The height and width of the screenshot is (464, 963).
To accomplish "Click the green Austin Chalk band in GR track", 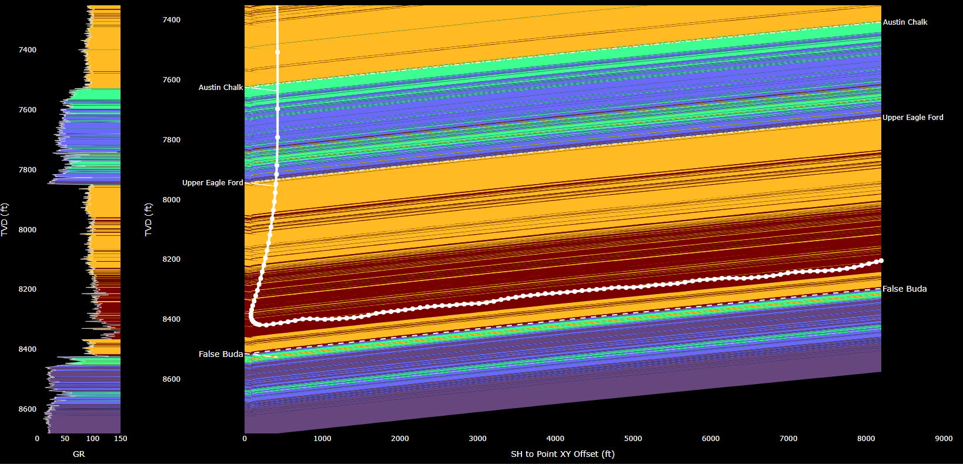I will [x=100, y=94].
